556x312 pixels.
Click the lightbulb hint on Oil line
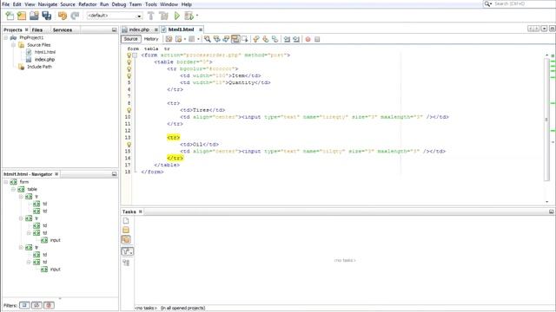pos(129,145)
